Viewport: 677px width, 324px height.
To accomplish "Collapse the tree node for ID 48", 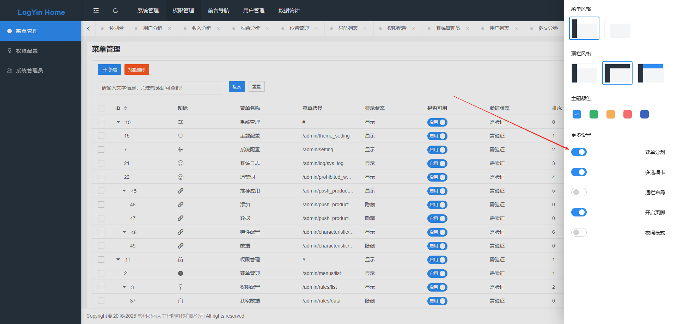I will click(124, 232).
